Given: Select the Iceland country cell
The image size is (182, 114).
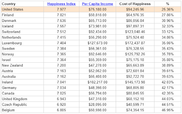Looking at the screenshot, I should tap(22, 26).
